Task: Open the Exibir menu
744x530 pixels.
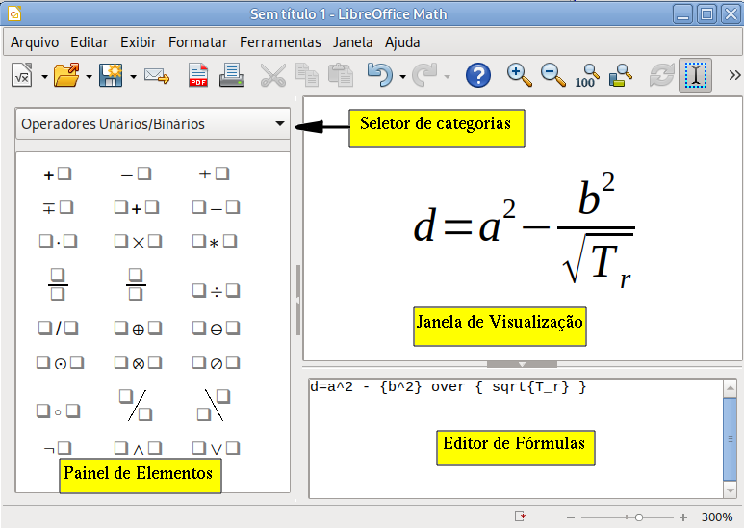Action: 138,42
